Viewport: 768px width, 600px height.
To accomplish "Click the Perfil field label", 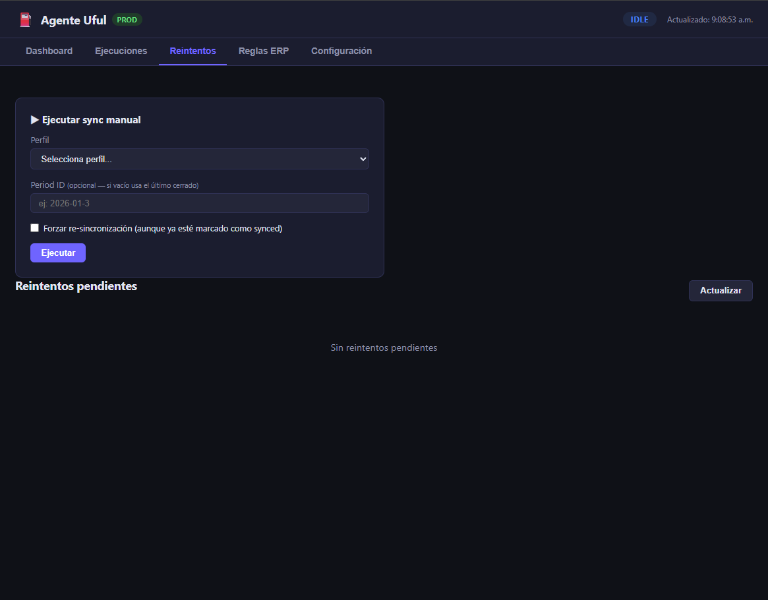I will click(40, 140).
